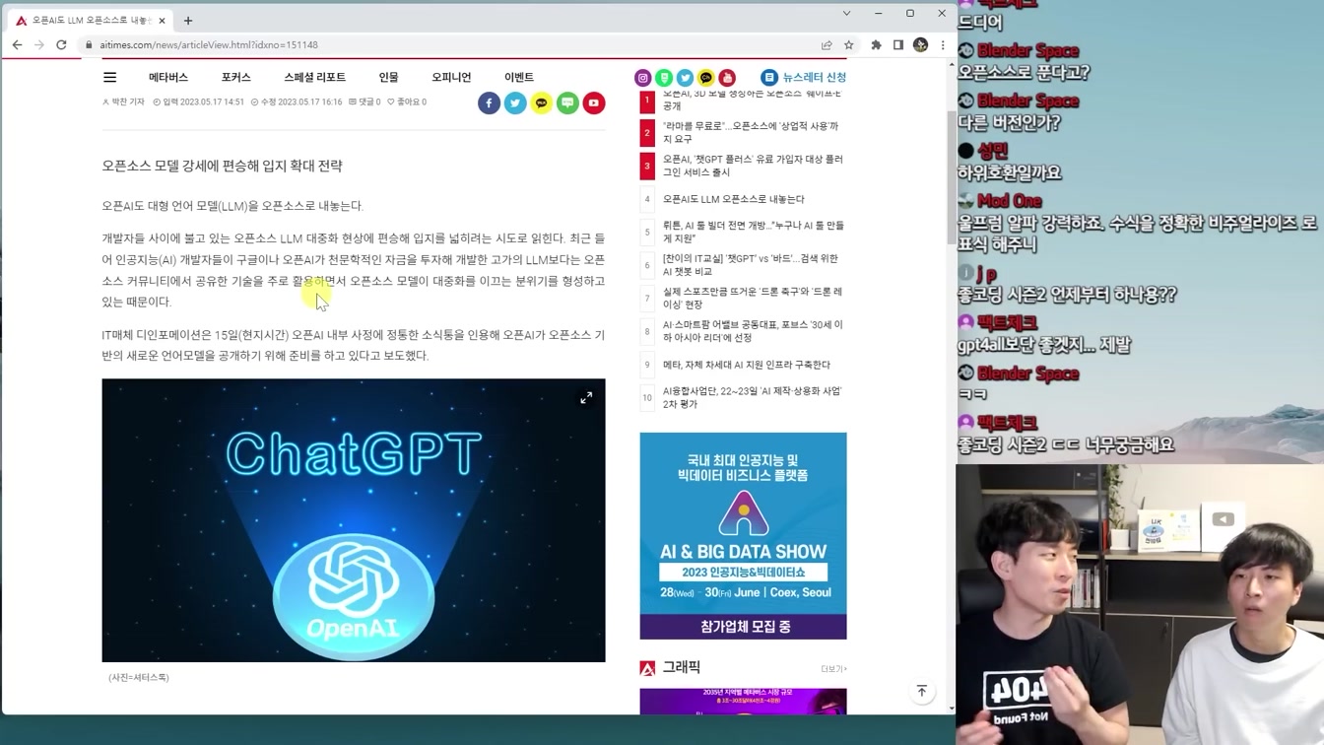Open ranked article 뤼튼, AI 툴 빌더
Image resolution: width=1324 pixels, height=745 pixels.
click(754, 232)
